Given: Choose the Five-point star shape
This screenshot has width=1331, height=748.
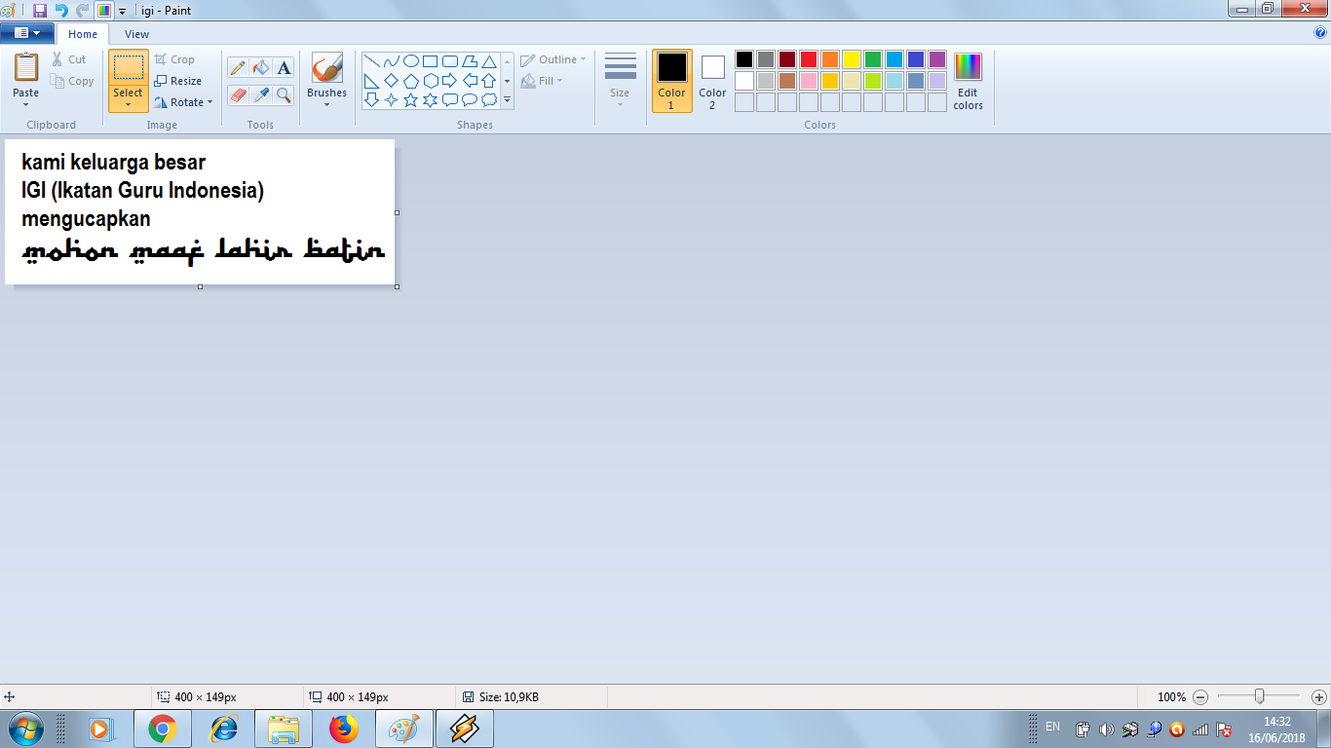Looking at the screenshot, I should tap(410, 99).
